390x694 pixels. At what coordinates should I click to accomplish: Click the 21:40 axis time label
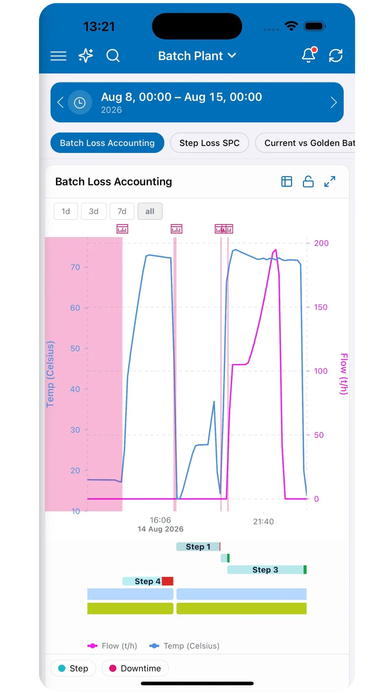point(264,522)
